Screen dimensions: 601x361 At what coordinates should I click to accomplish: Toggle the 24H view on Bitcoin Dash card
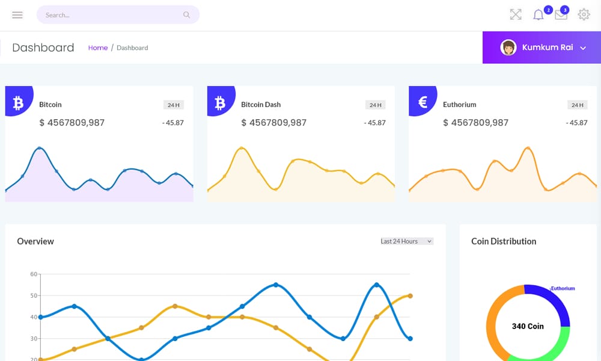[376, 104]
